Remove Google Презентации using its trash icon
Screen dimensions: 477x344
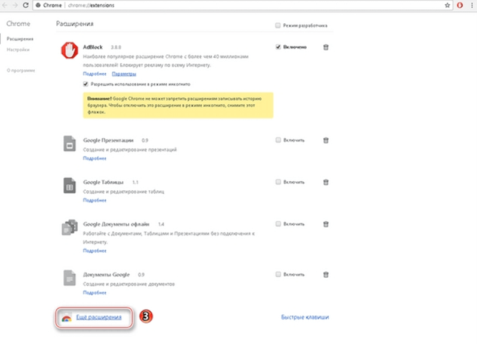(x=325, y=140)
